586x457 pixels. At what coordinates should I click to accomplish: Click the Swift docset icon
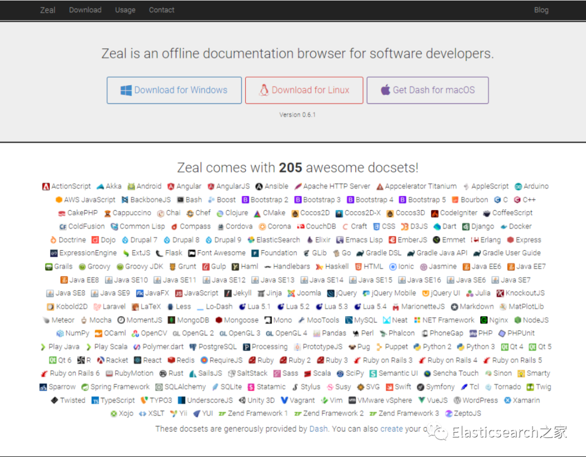(x=390, y=387)
